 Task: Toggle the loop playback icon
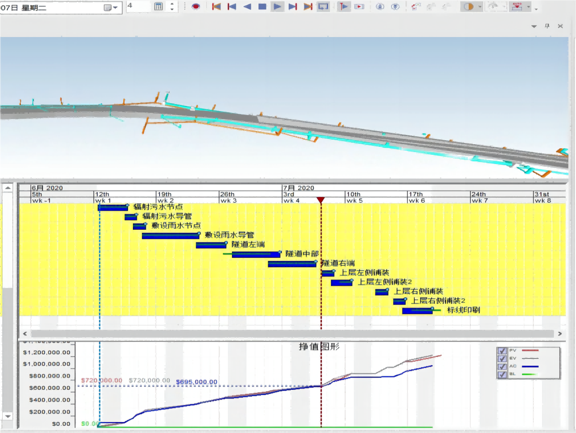tap(323, 7)
